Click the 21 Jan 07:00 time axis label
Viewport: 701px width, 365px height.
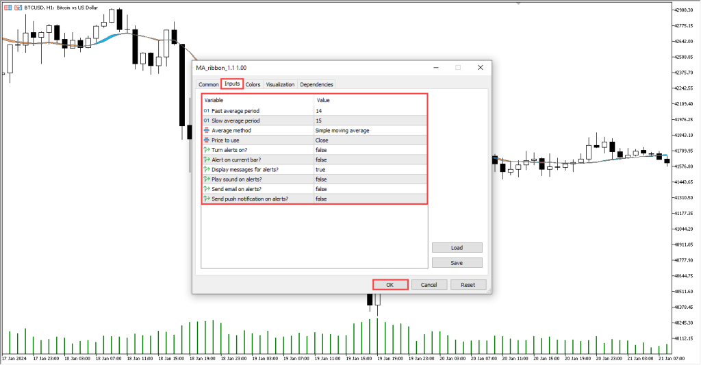pyautogui.click(x=672, y=359)
